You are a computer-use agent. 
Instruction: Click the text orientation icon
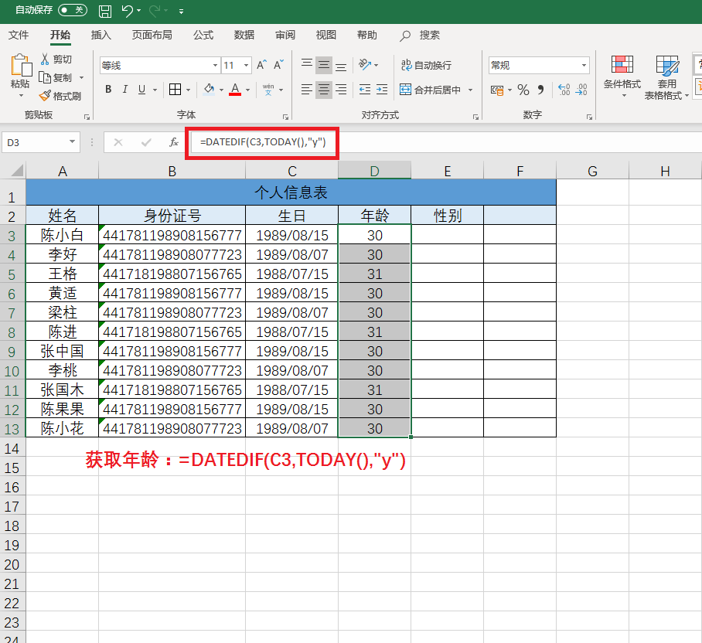pyautogui.click(x=365, y=65)
